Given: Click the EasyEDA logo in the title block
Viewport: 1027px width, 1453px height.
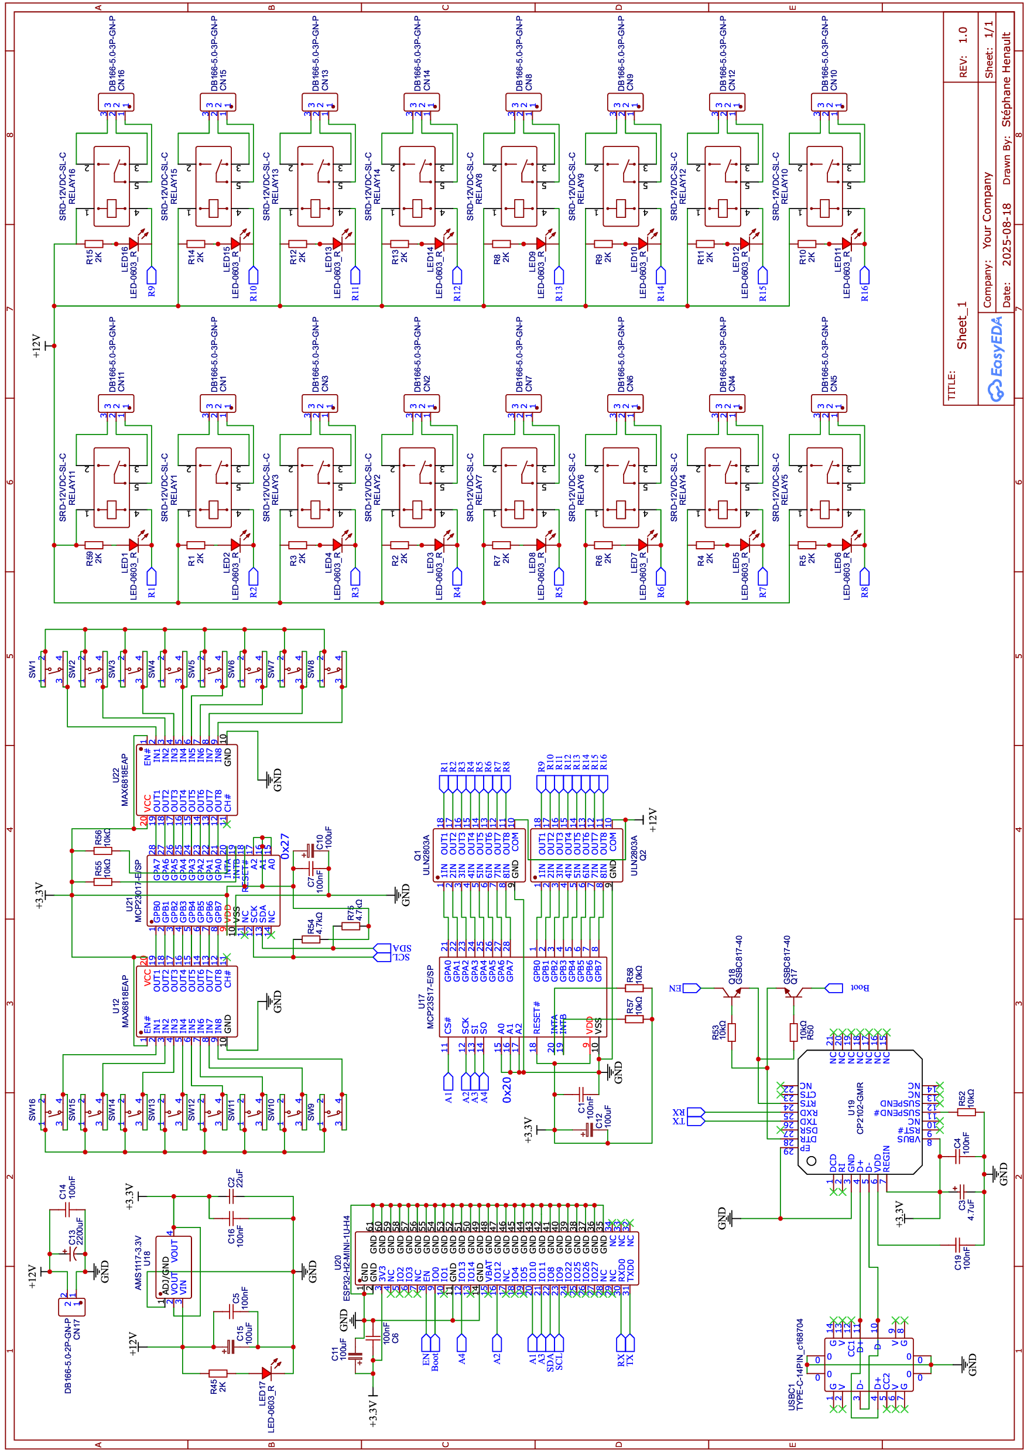Looking at the screenshot, I should click(x=996, y=359).
